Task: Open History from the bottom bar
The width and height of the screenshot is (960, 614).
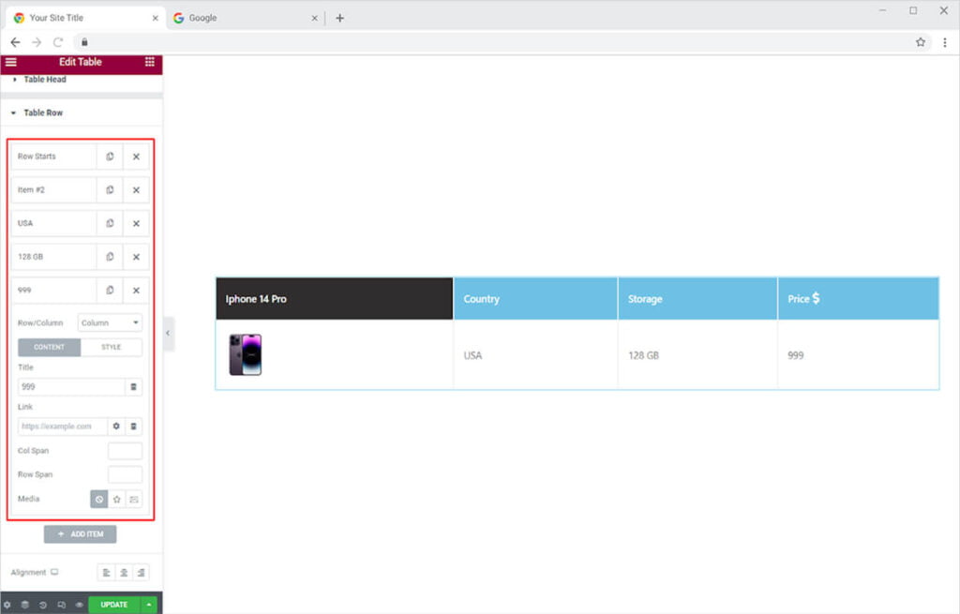Action: pyautogui.click(x=43, y=606)
